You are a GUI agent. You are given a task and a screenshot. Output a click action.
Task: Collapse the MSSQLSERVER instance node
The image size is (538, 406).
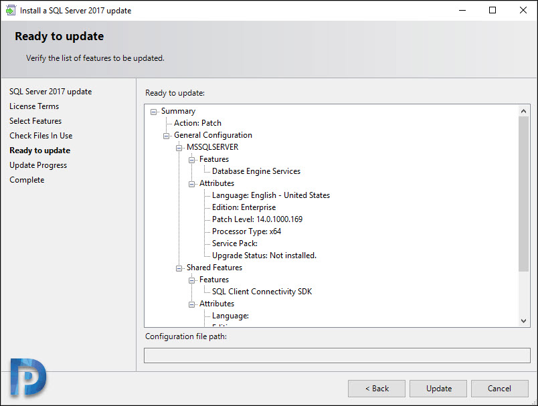(x=179, y=148)
